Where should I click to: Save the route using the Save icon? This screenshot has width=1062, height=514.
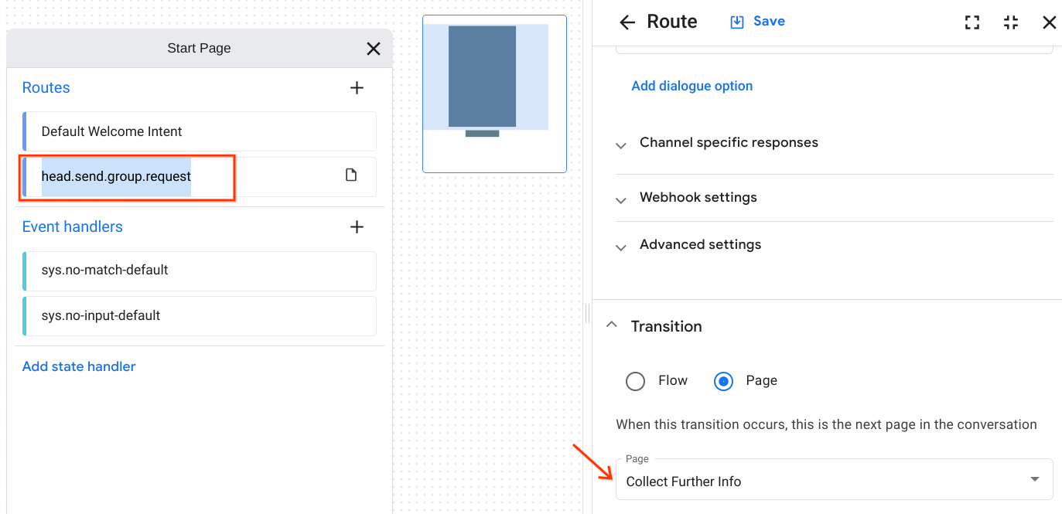[x=756, y=21]
